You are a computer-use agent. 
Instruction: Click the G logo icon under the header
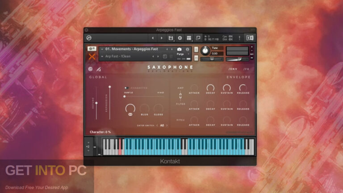[90, 69]
